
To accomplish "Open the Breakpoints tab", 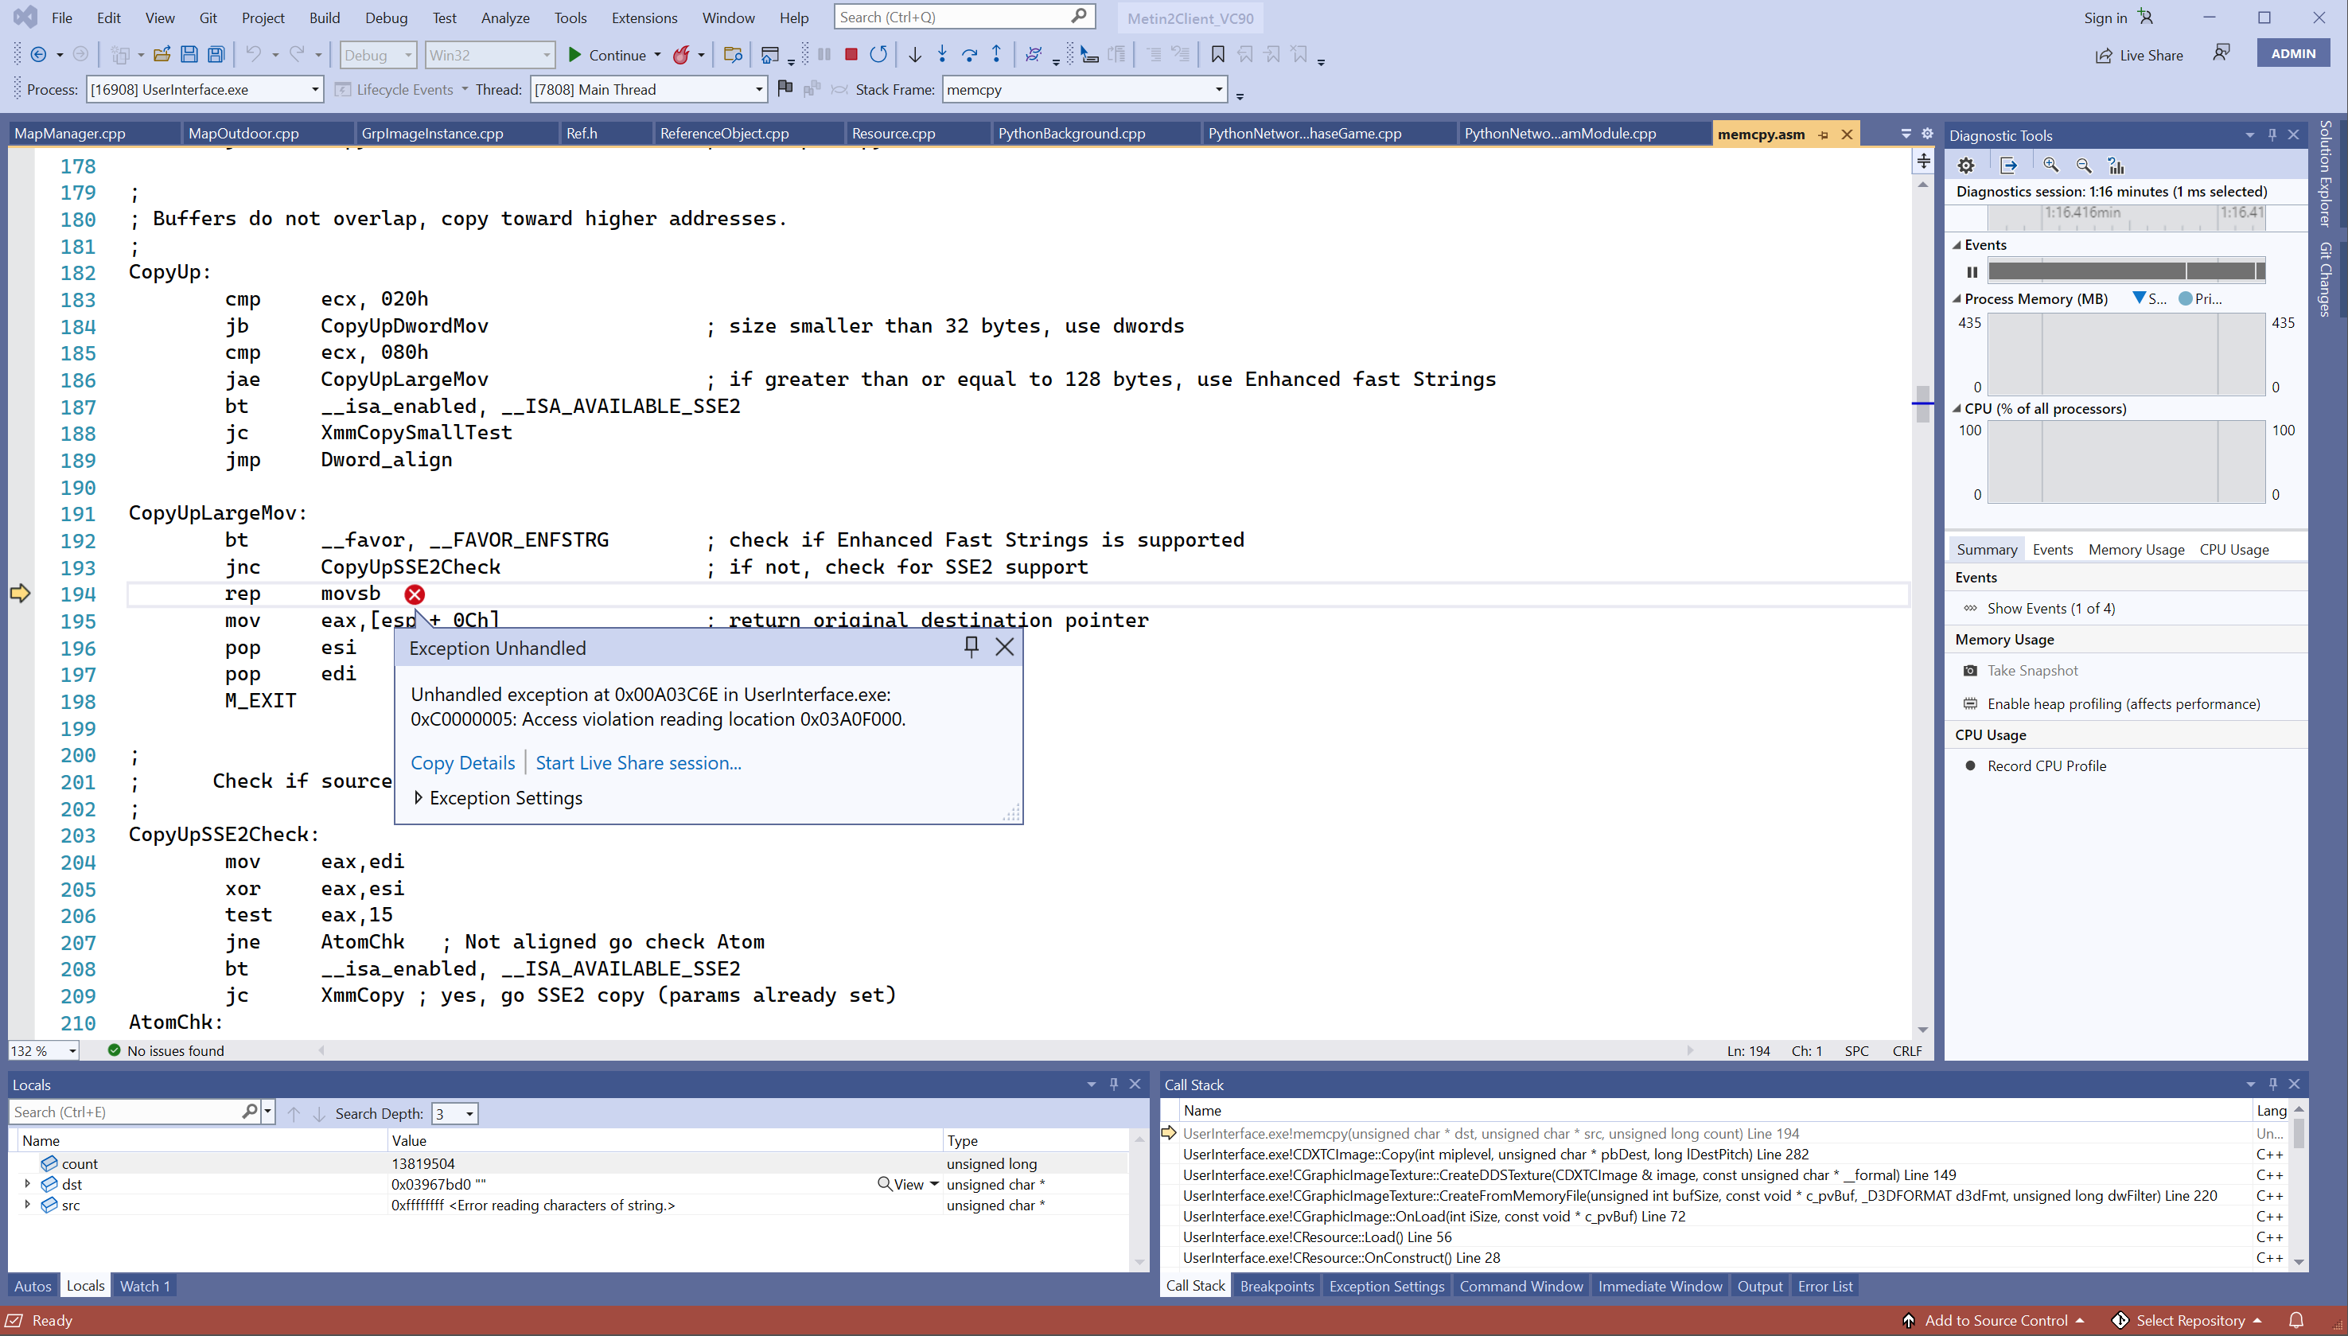I will click(x=1275, y=1286).
